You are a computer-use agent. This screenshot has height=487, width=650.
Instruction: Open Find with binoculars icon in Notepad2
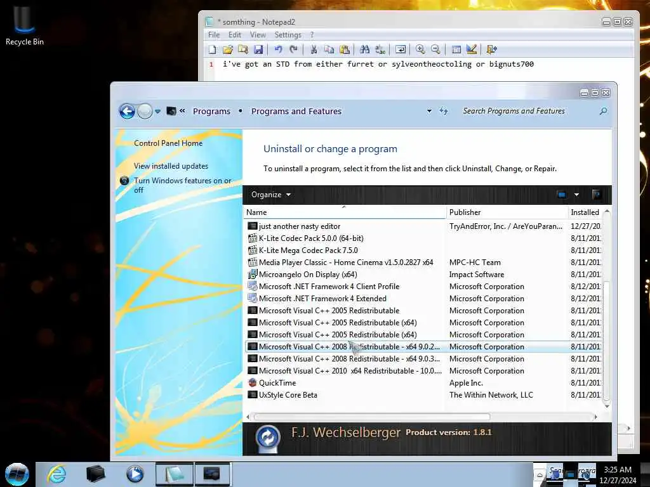tap(365, 49)
